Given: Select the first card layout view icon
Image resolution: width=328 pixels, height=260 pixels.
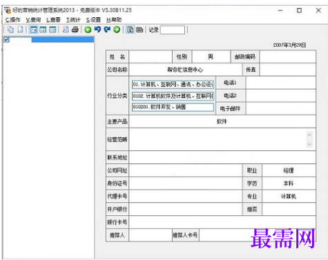Looking at the screenshot, I should [34, 30].
